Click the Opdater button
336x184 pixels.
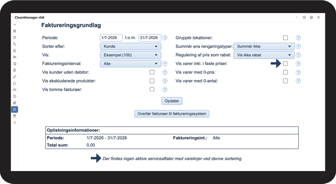coord(172,101)
